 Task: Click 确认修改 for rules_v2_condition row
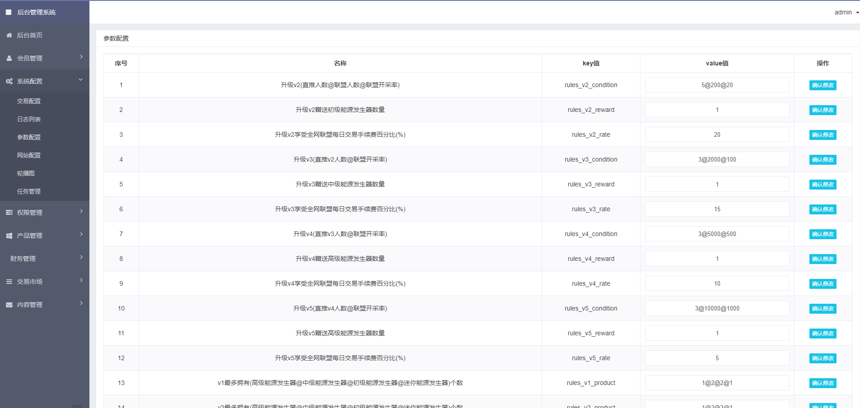[x=823, y=85]
